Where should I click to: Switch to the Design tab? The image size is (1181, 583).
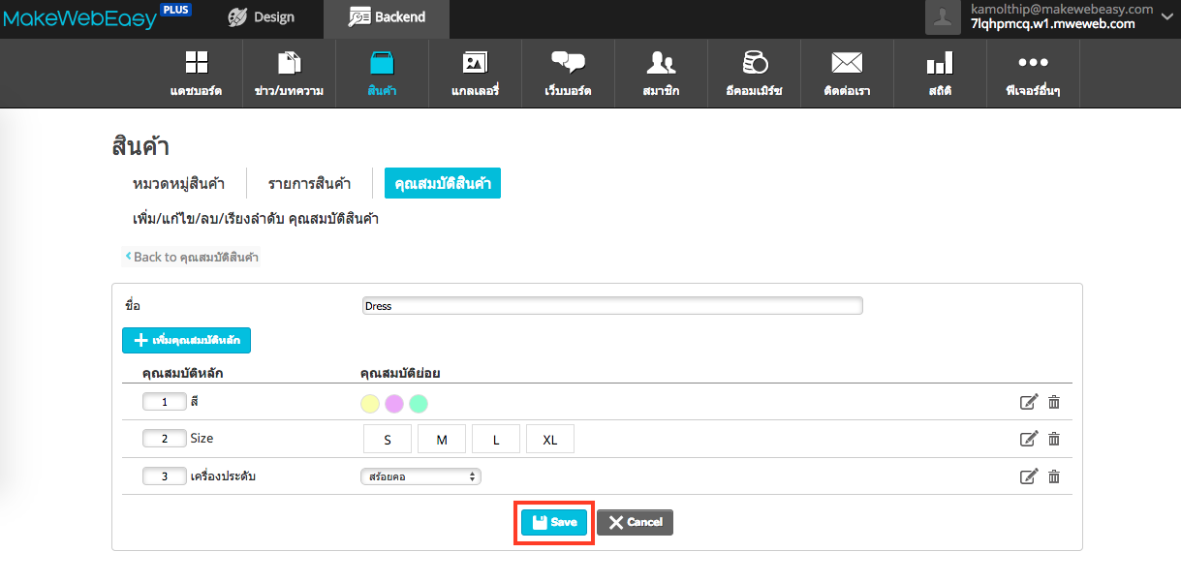(x=262, y=17)
